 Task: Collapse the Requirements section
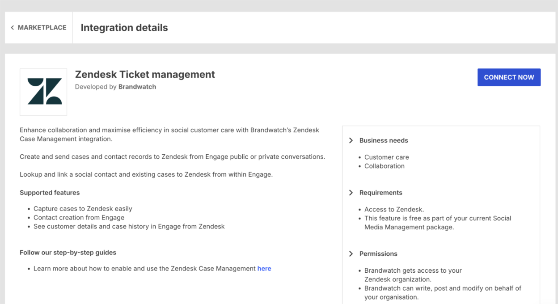(351, 193)
